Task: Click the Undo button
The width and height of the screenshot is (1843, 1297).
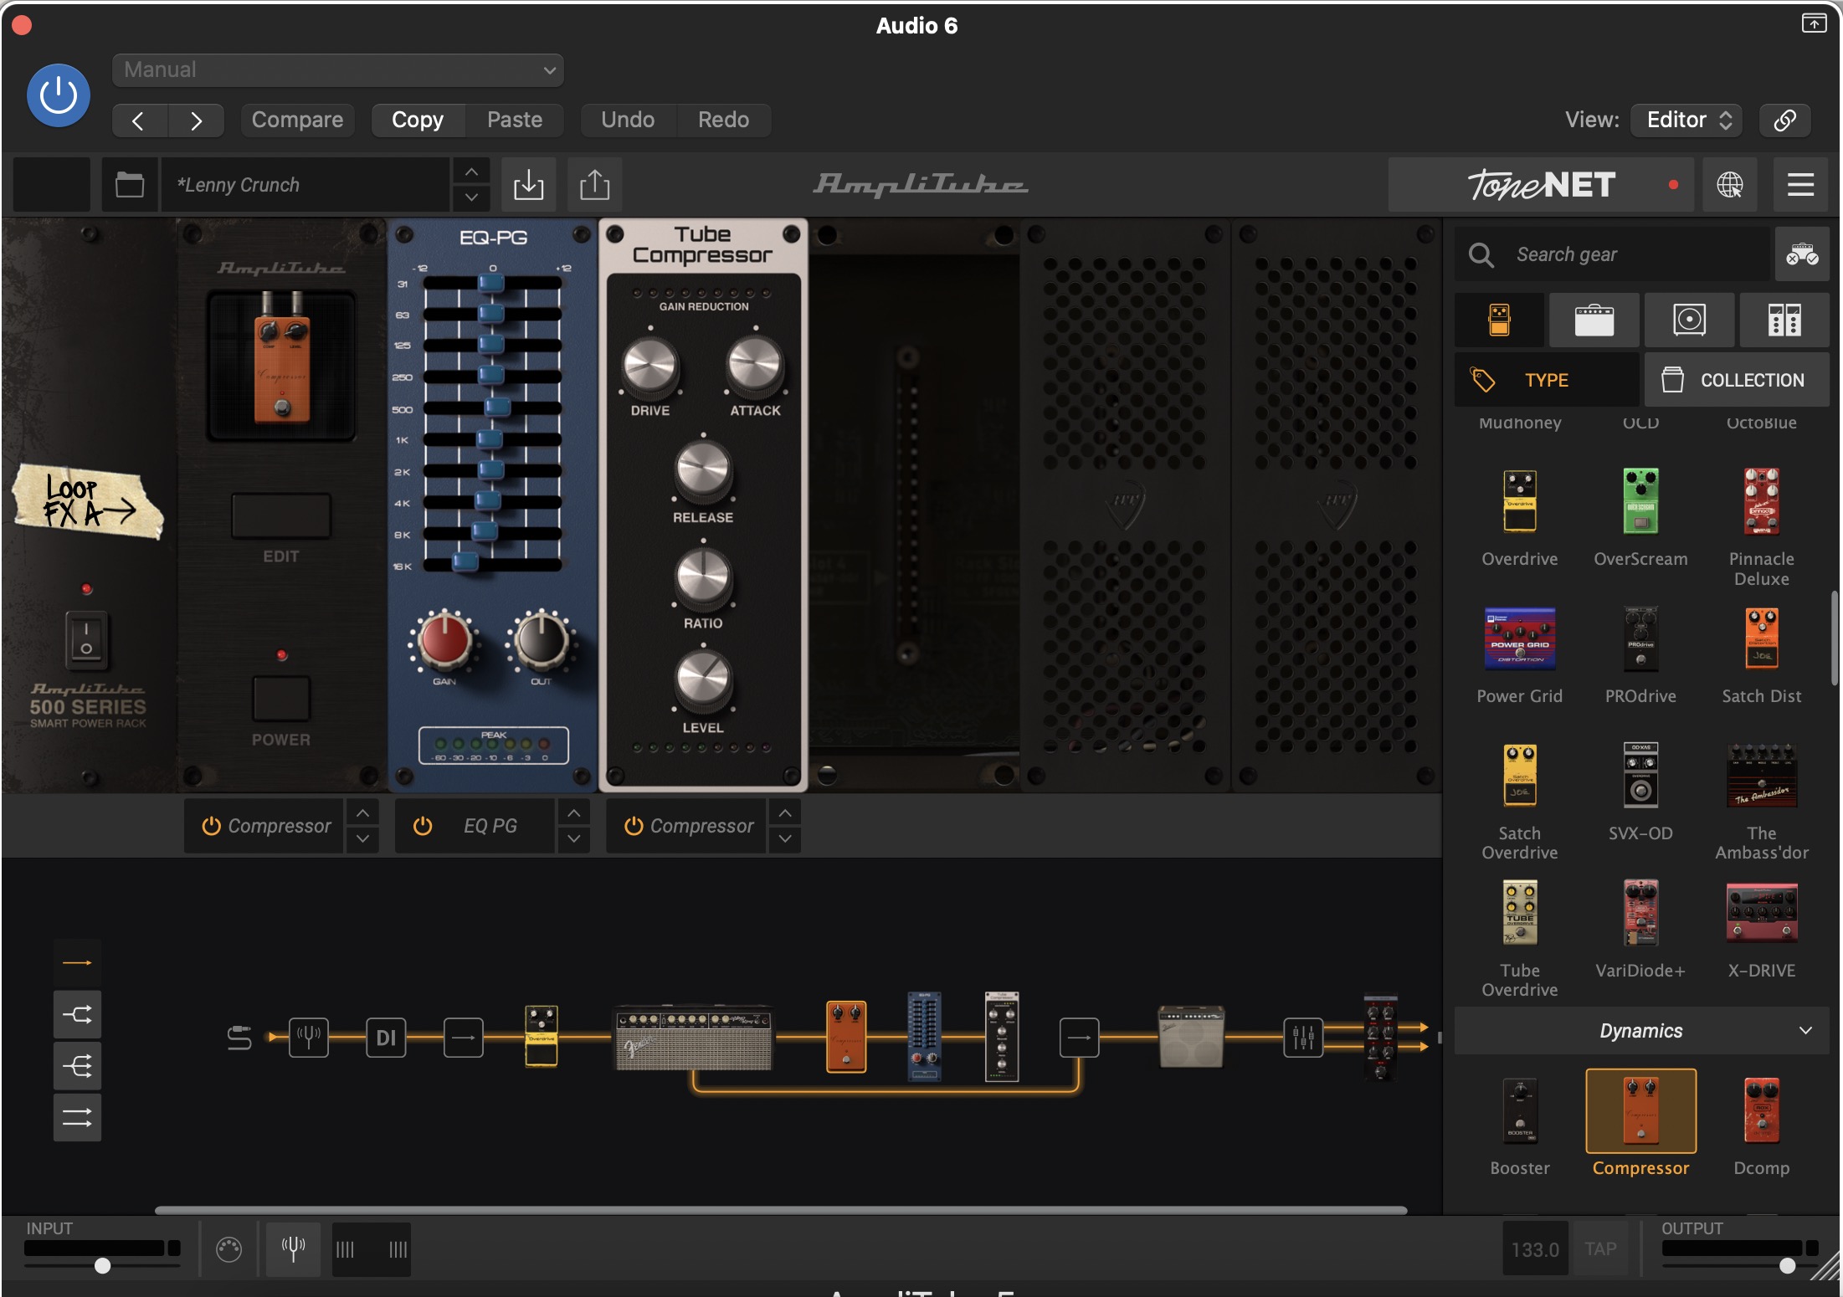Action: [628, 120]
